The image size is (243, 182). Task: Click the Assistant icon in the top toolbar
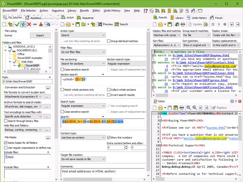pos(145,11)
